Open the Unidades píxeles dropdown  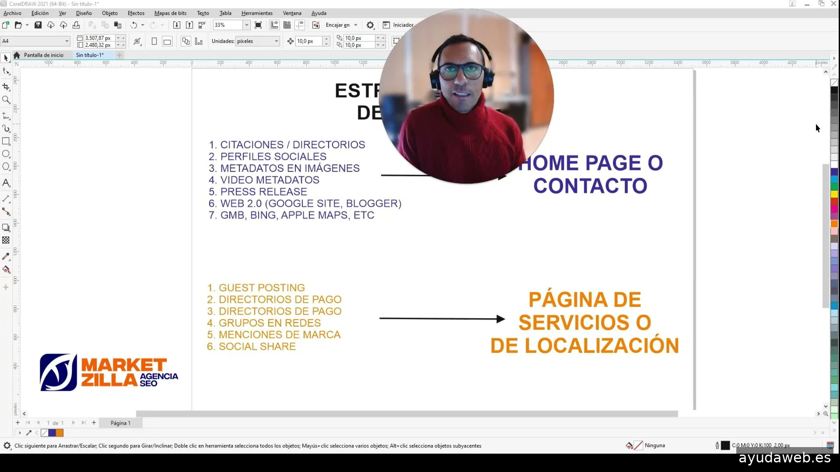click(x=276, y=41)
